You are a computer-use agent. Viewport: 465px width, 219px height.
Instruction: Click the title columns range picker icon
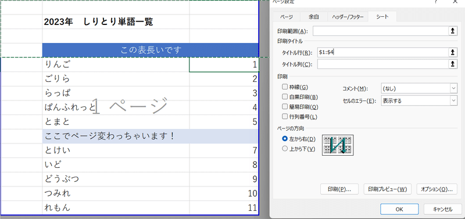coord(452,64)
